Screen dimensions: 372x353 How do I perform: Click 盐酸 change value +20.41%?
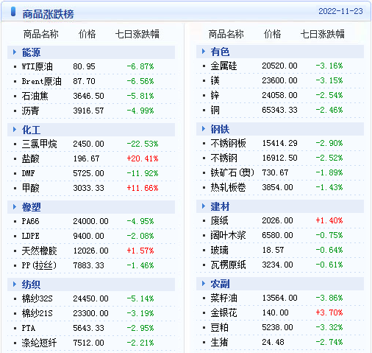143,158
